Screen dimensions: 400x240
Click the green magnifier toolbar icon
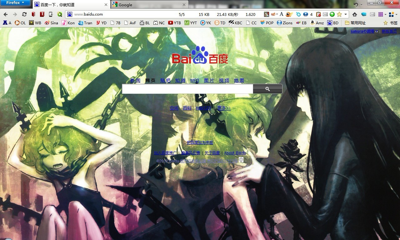59,14
